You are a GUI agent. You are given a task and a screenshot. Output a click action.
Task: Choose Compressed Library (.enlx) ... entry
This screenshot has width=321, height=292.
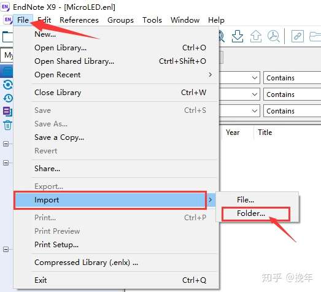115,263
